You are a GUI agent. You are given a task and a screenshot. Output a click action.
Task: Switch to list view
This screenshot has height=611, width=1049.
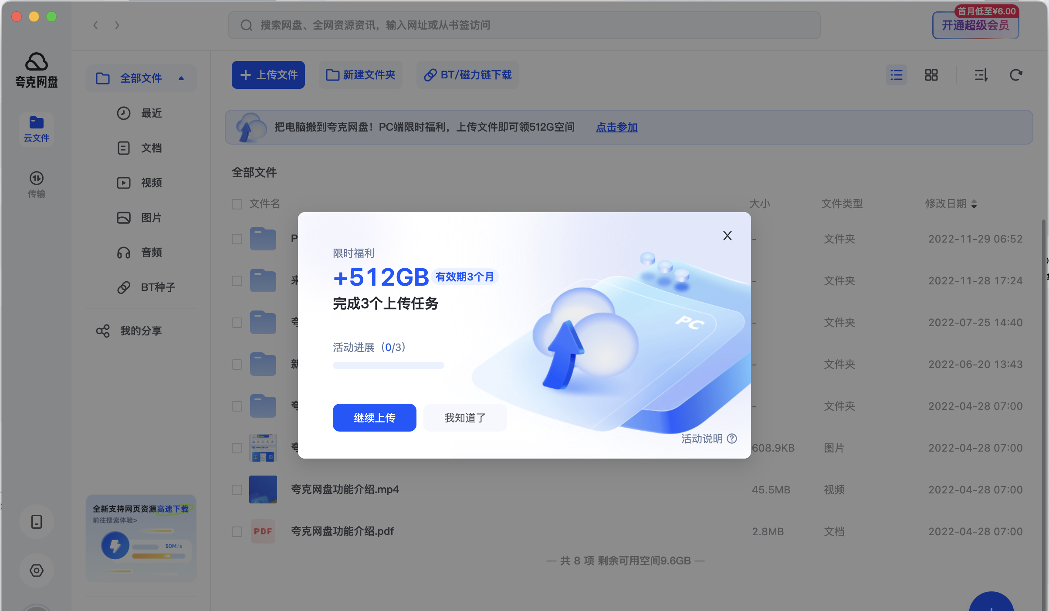pyautogui.click(x=896, y=75)
